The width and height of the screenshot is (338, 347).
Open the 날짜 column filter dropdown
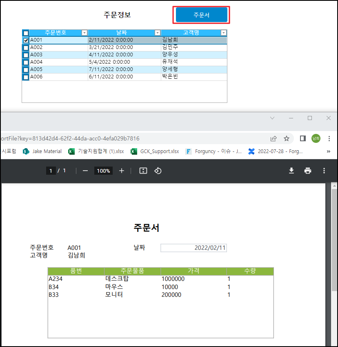pyautogui.click(x=158, y=33)
